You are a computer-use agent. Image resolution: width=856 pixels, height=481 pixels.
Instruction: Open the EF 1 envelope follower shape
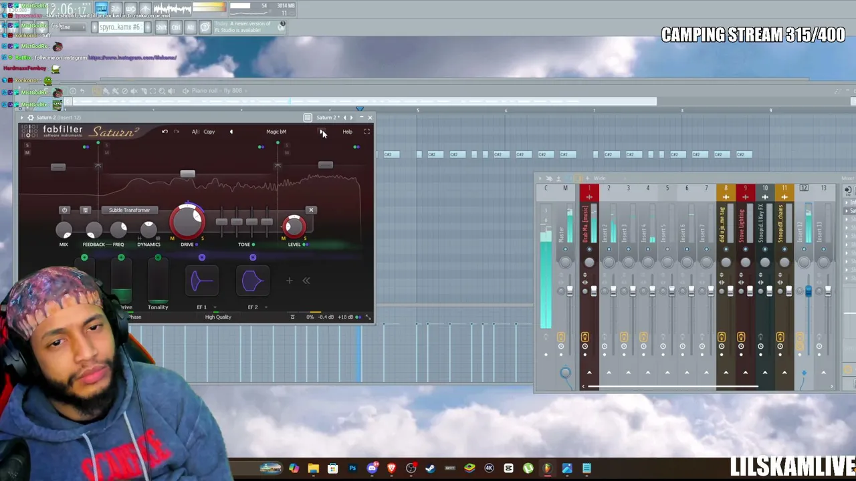[201, 281]
